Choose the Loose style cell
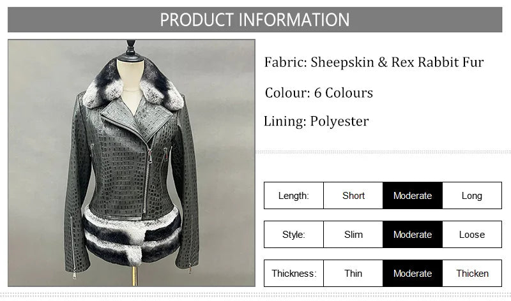 click(x=472, y=235)
